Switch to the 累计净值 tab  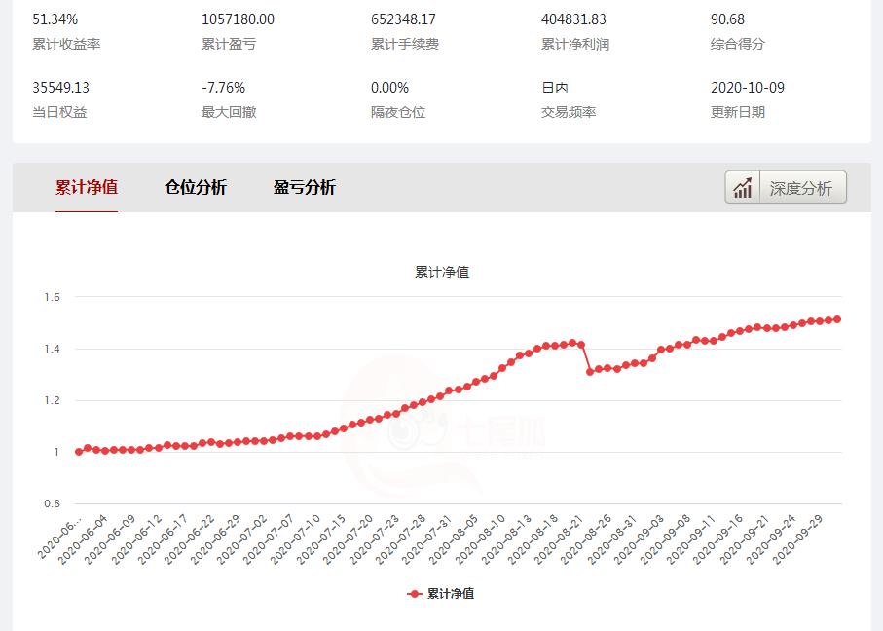(87, 187)
